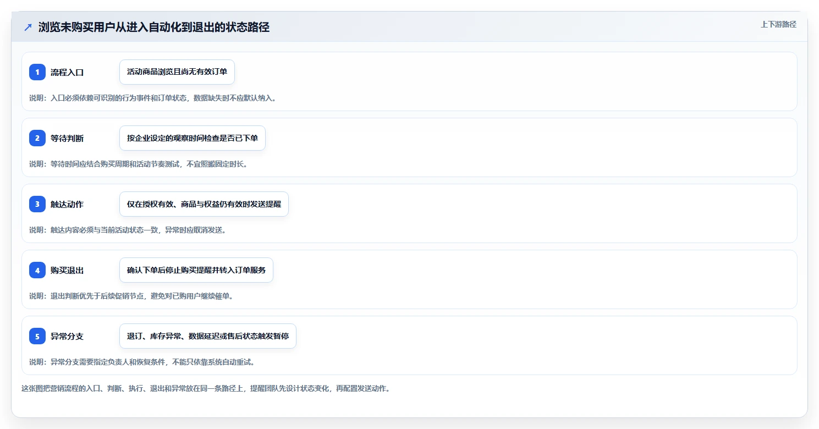The height and width of the screenshot is (429, 819).
Task: Click the footer summary starting with 这张图把营销流程
Action: point(206,388)
